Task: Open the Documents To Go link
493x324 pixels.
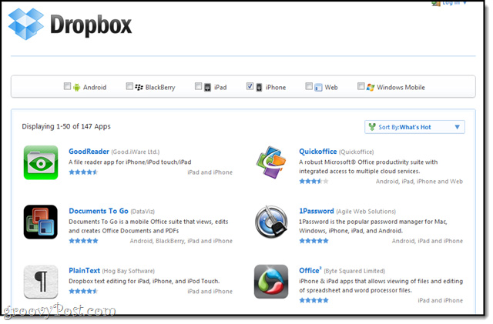Action: pos(99,211)
